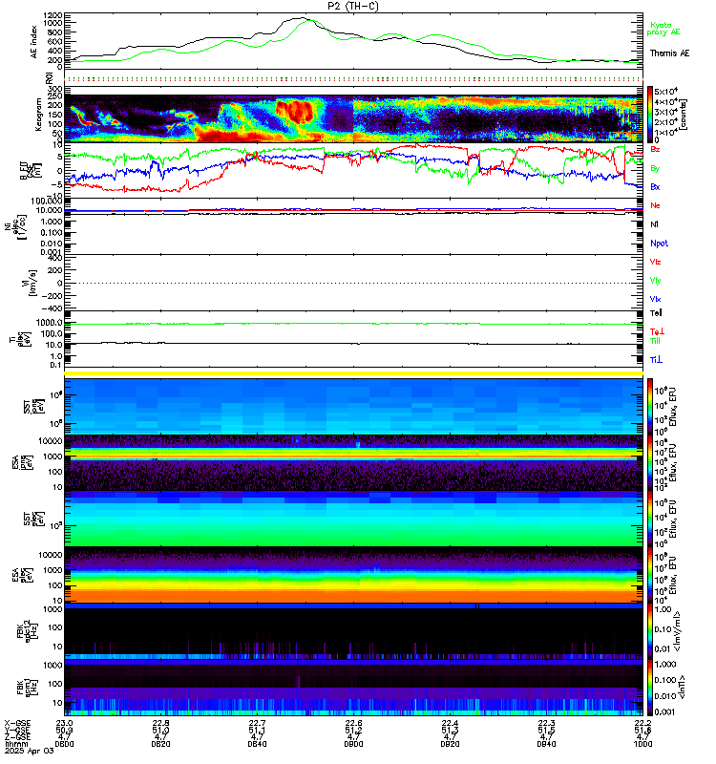Screen dimensions: 716x764
Task: Click the 400 tick on Vi axis
Action: click(55, 258)
